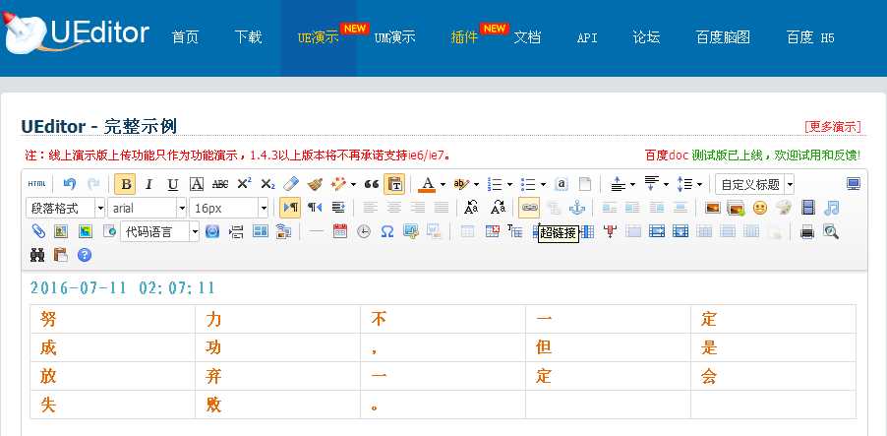Open search and replace binoculars
Screen dimensions: 887x436
(37, 255)
